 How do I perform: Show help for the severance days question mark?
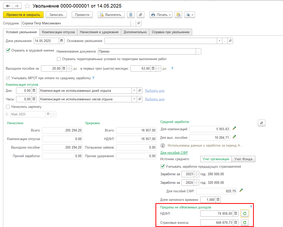[172, 69]
